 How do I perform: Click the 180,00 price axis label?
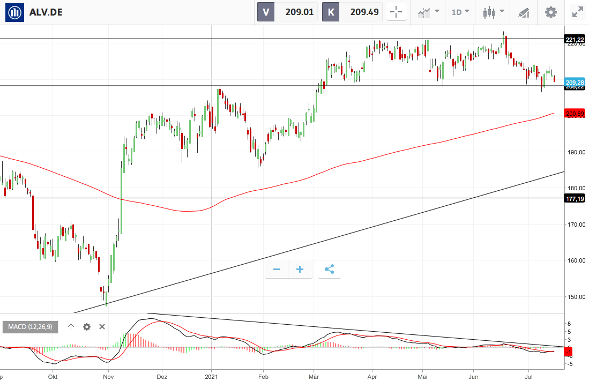[576, 188]
